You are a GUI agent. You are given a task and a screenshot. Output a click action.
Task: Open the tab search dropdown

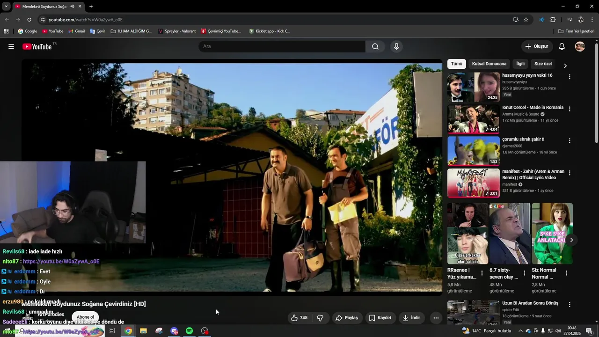click(6, 7)
